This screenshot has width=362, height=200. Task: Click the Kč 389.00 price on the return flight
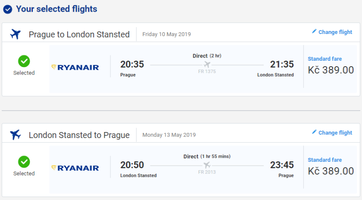click(331, 171)
